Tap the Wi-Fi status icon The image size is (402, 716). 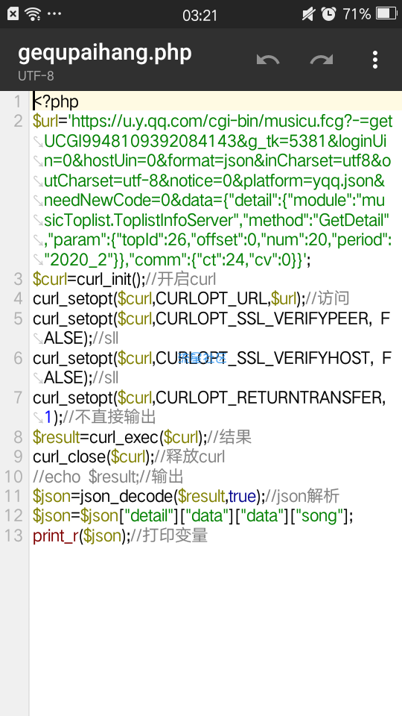click(33, 14)
